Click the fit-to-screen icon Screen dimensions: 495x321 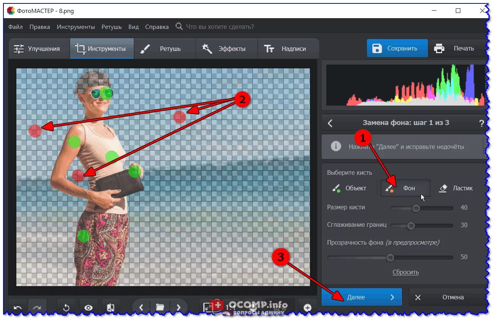point(208,307)
